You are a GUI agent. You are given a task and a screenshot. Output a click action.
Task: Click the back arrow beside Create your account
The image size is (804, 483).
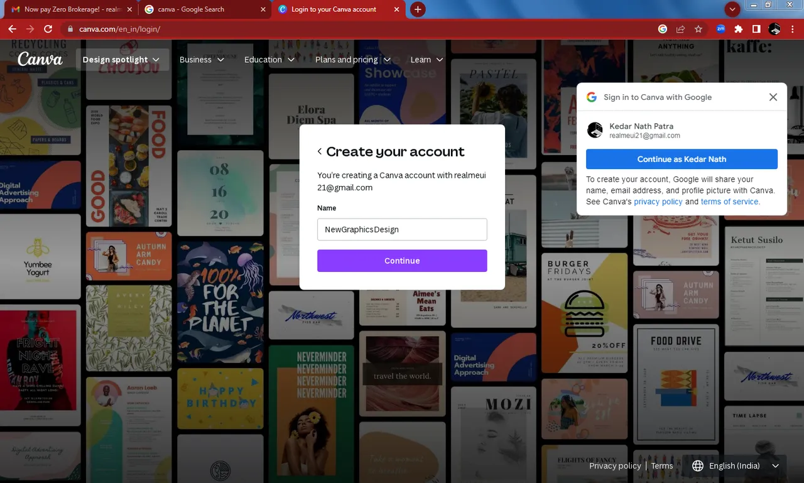tap(320, 151)
